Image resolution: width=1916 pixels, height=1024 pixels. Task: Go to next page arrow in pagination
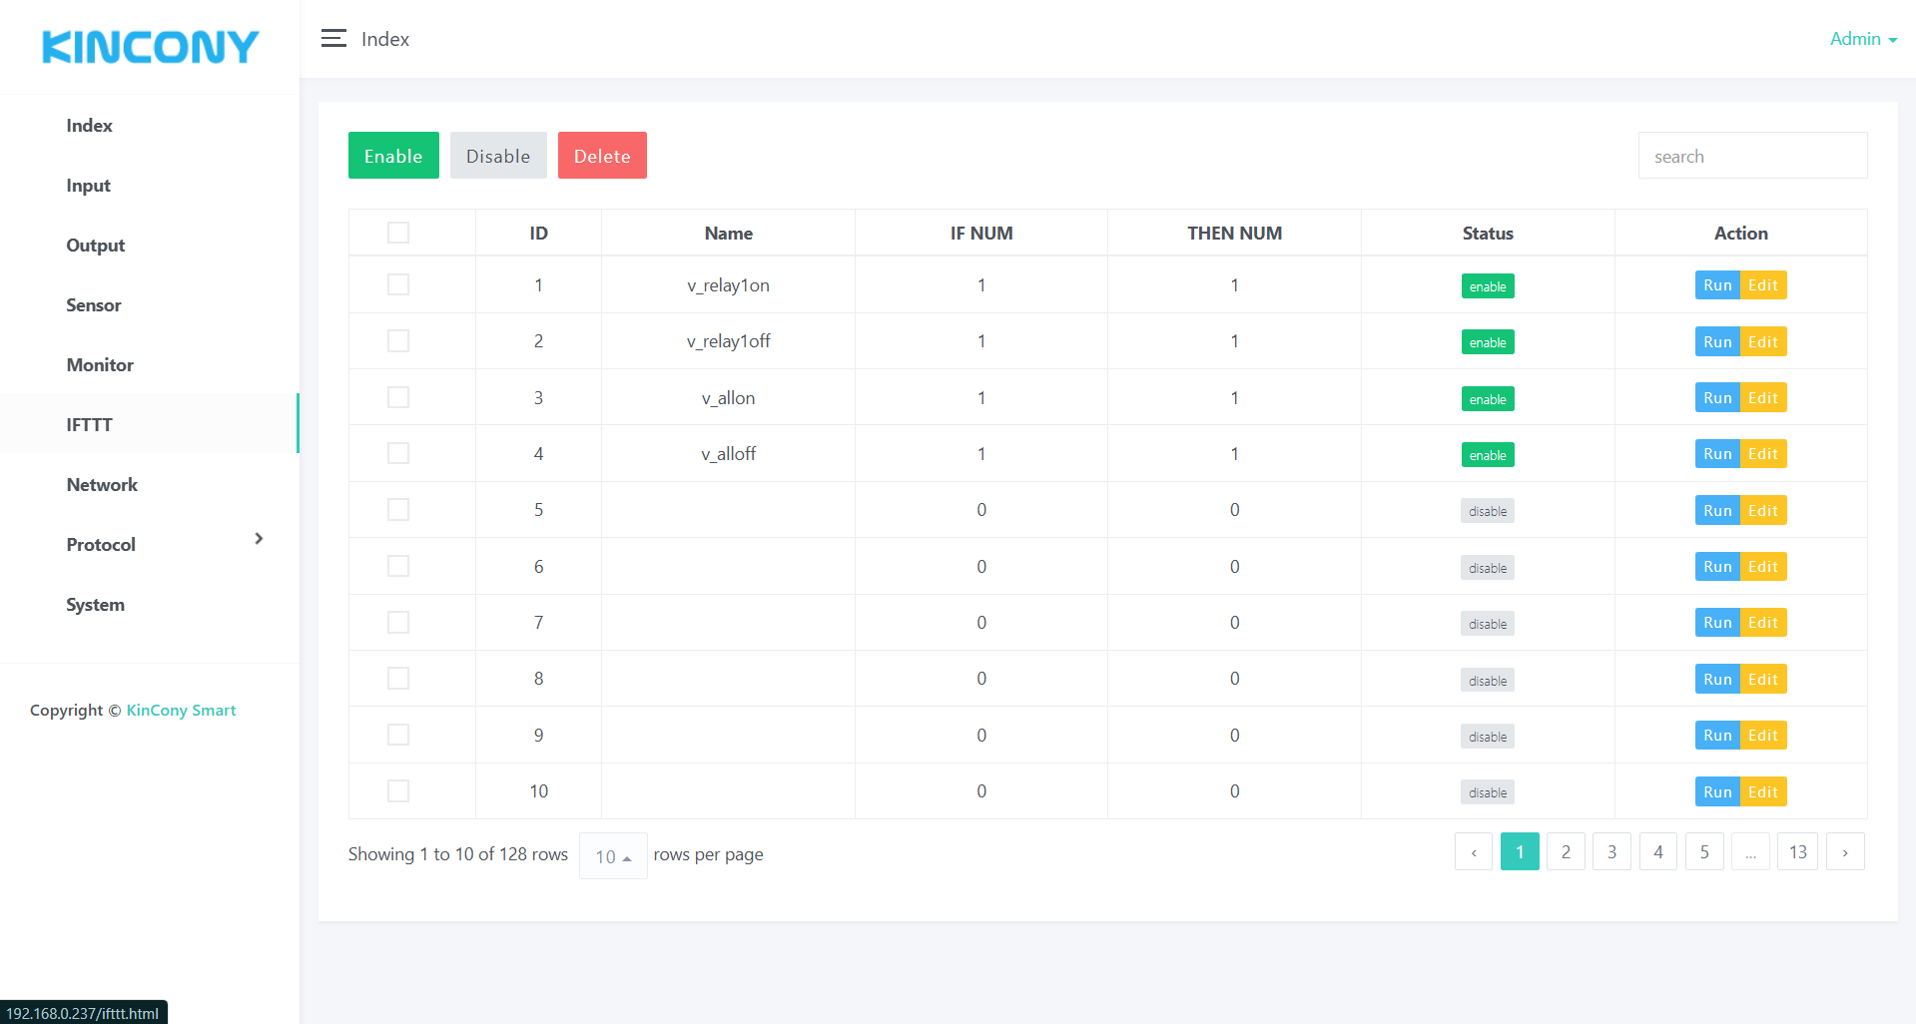pyautogui.click(x=1844, y=852)
